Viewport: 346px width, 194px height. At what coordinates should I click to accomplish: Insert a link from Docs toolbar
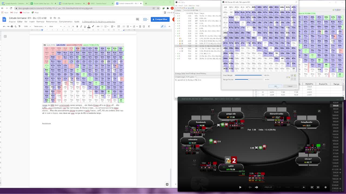point(98,26)
